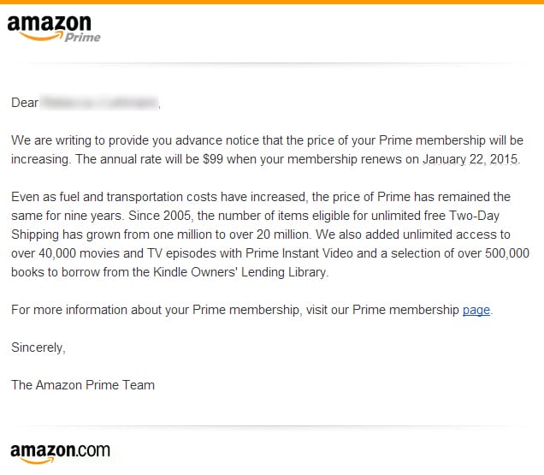Click the orange bar at top of email
This screenshot has height=475, width=544.
pyautogui.click(x=272, y=2)
